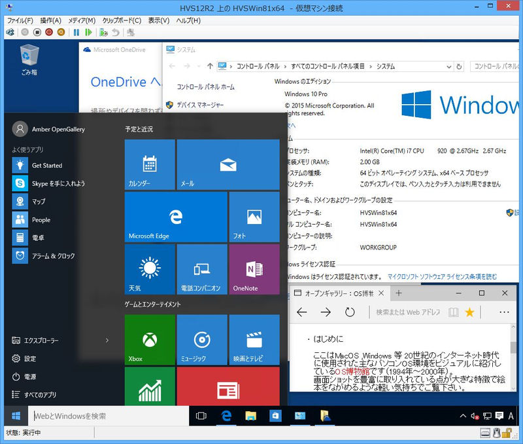The width and height of the screenshot is (523, 444).
Task: Open the 電話コンパニオン tile
Action: tap(202, 269)
